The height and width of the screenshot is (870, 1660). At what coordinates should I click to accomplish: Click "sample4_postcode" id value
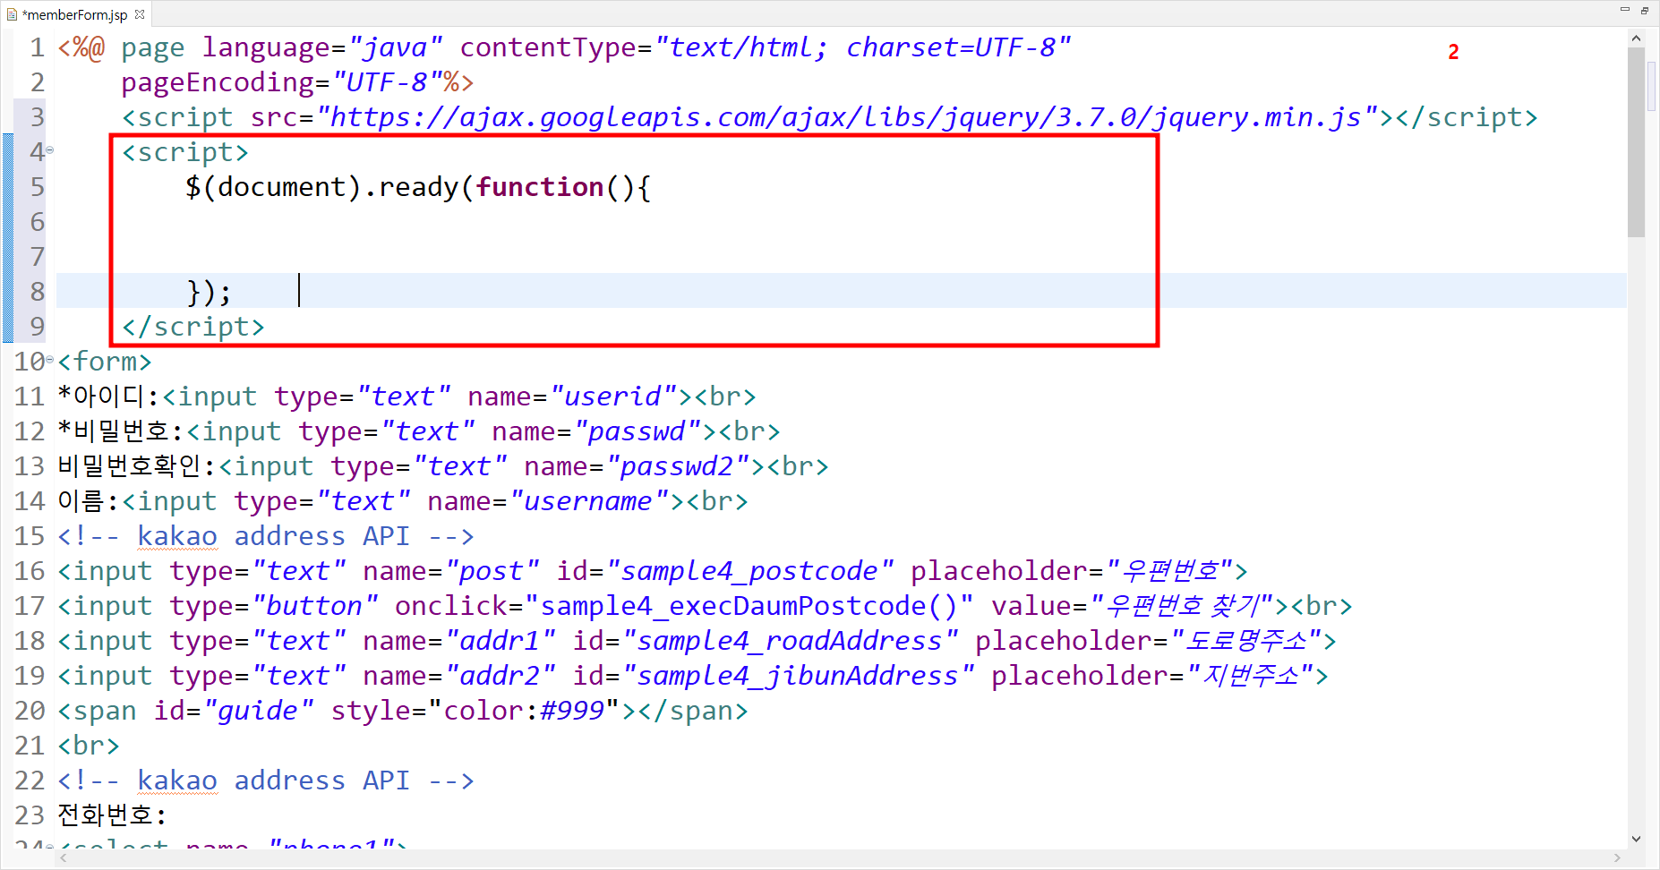pos(750,571)
